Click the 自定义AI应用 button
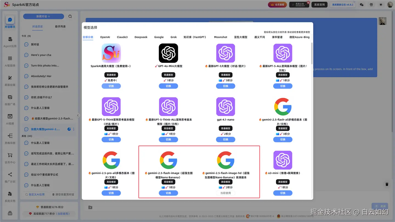Viewport: 395px width, 222px height. pos(35,194)
